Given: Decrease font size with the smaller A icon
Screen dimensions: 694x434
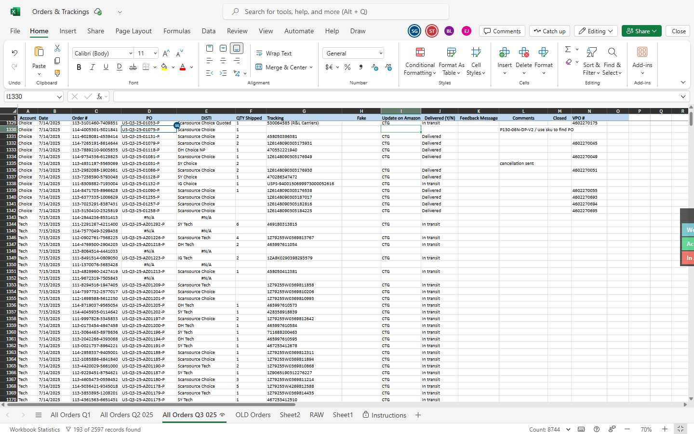Looking at the screenshot, I should coord(180,53).
